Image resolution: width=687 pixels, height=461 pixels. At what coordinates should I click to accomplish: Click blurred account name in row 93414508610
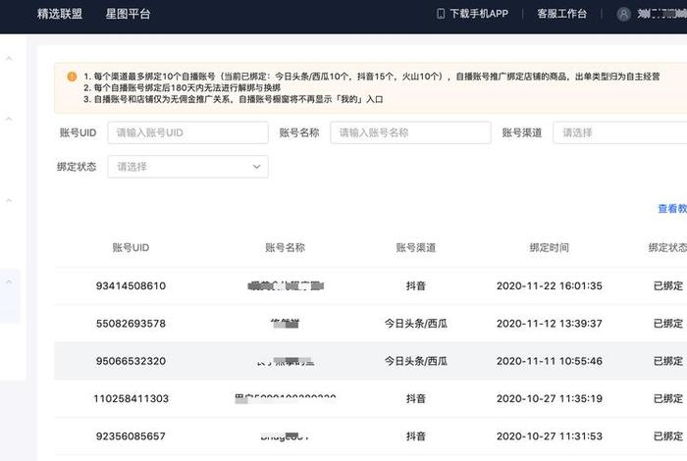click(x=286, y=286)
